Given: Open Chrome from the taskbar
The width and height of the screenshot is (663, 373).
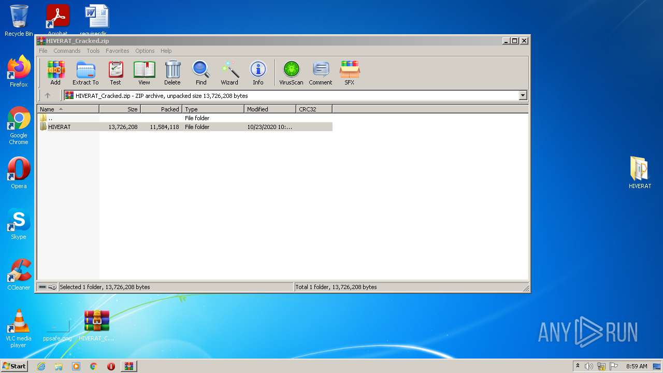Looking at the screenshot, I should (93, 366).
